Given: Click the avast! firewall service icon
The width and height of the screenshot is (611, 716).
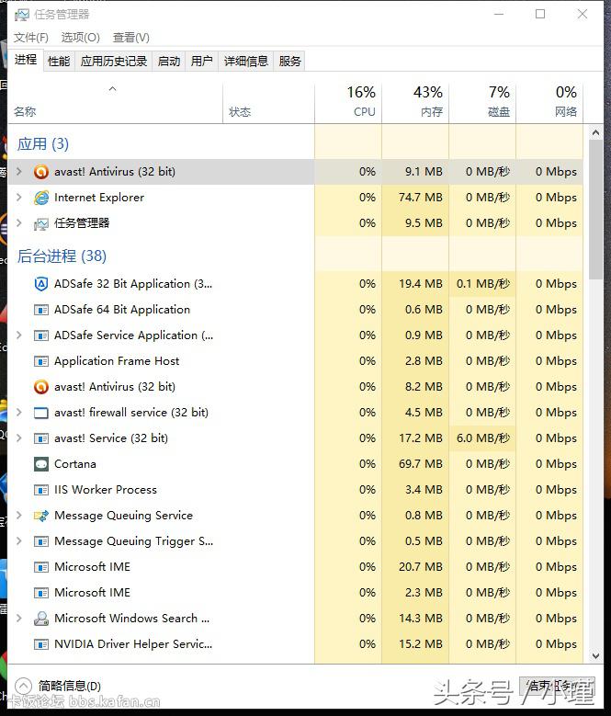Looking at the screenshot, I should (x=41, y=413).
